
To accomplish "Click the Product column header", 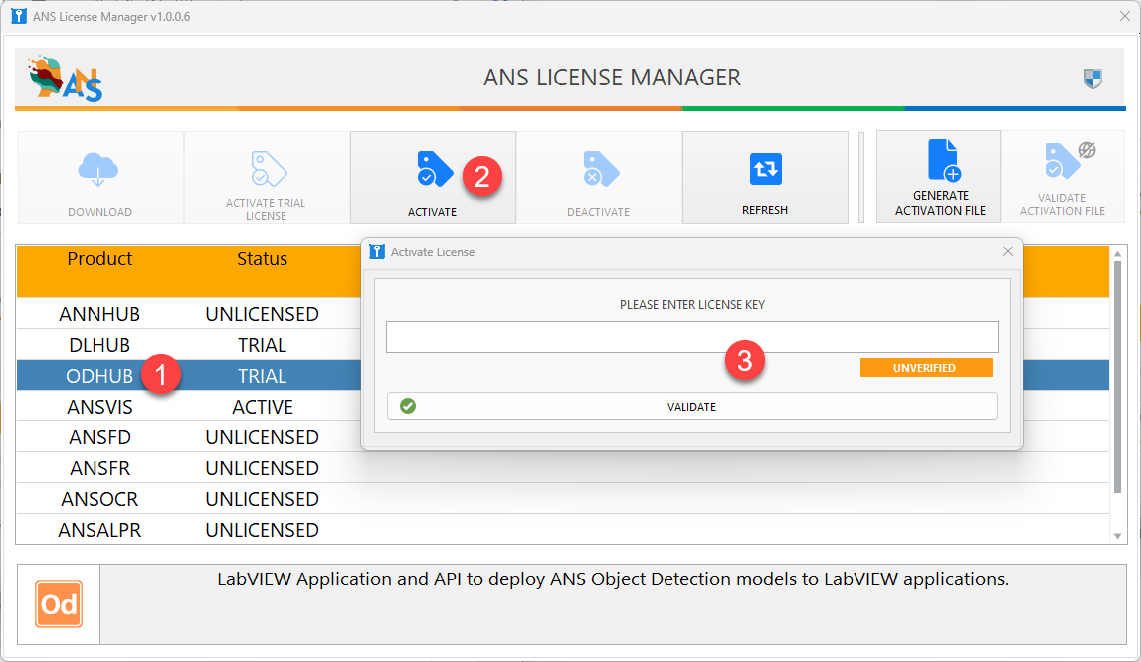I will point(99,259).
